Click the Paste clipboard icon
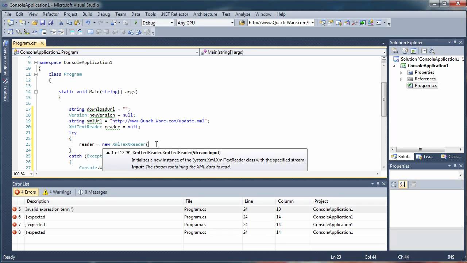Screen dimensions: 467x263 point(77,23)
